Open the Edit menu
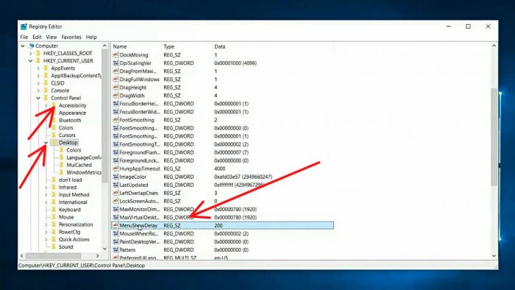The height and width of the screenshot is (290, 515). click(x=37, y=37)
